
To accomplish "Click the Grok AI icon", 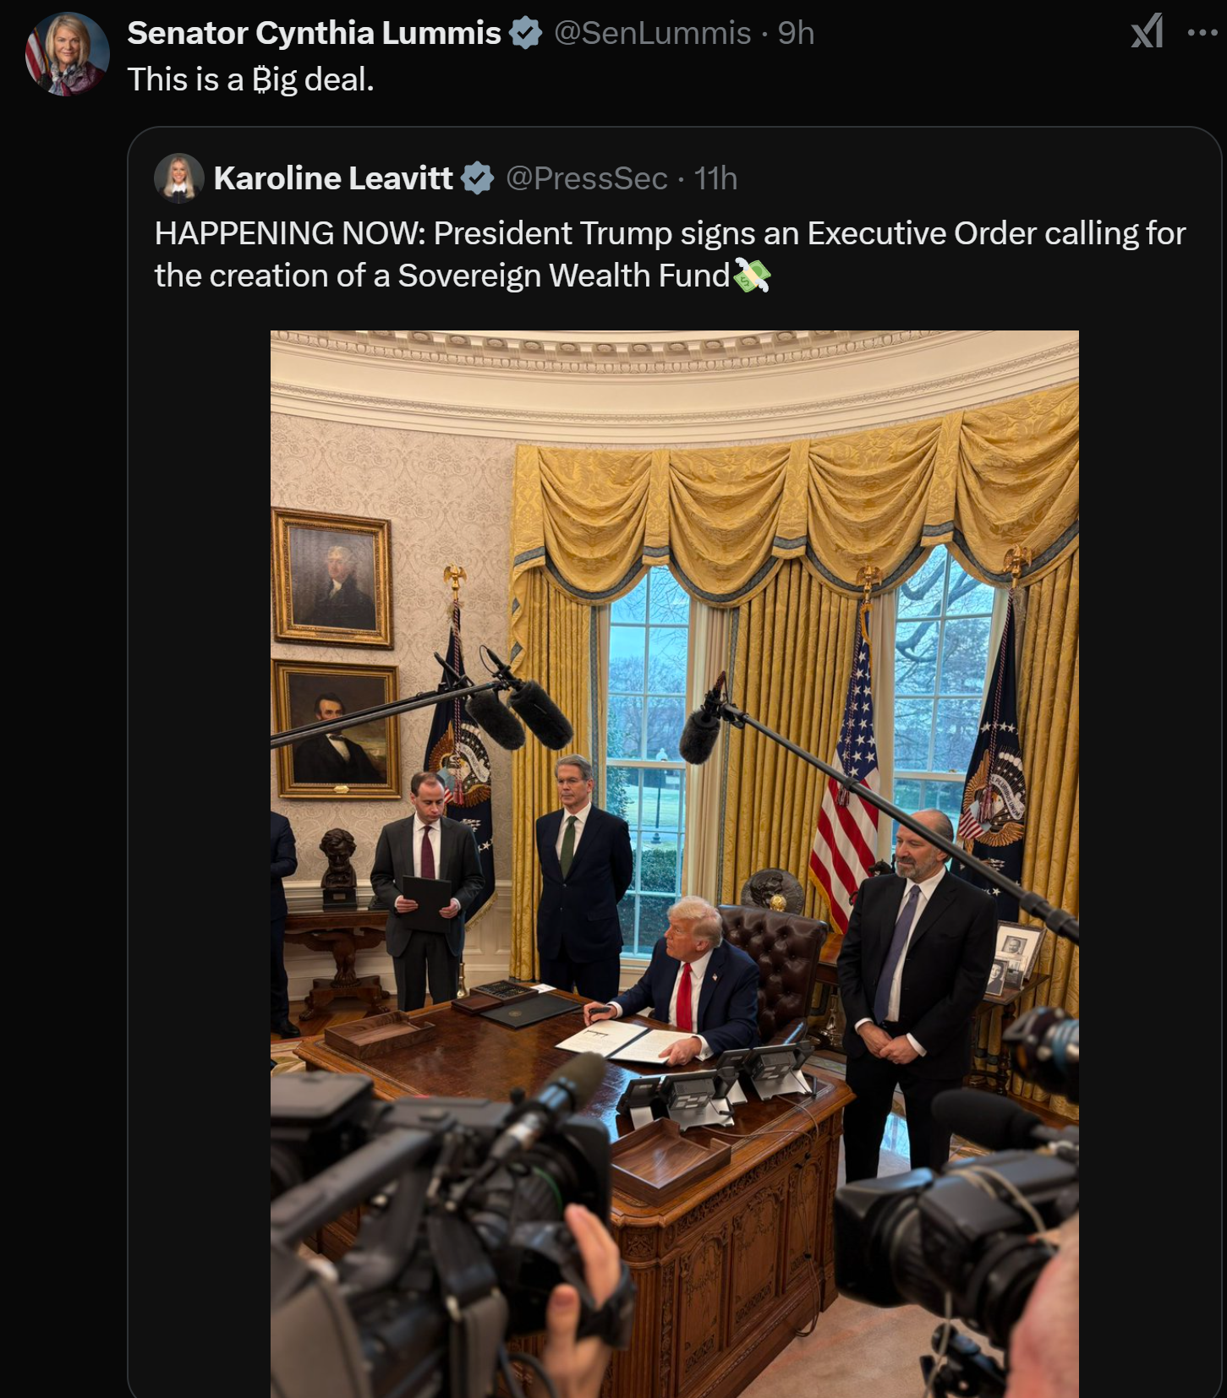I will tap(1148, 31).
